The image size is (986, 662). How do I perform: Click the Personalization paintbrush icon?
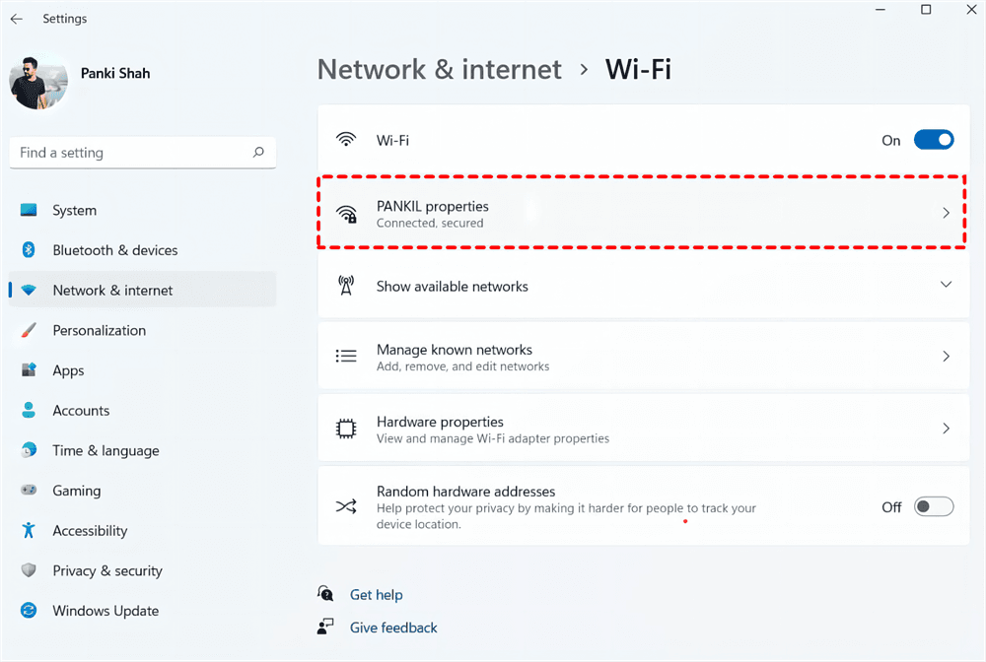pyautogui.click(x=29, y=330)
